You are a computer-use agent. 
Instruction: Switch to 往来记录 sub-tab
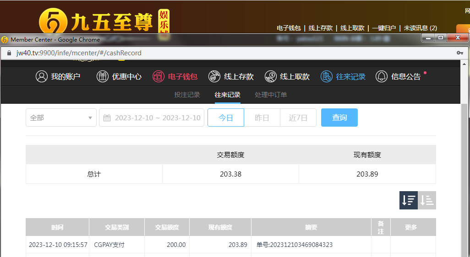click(x=228, y=95)
